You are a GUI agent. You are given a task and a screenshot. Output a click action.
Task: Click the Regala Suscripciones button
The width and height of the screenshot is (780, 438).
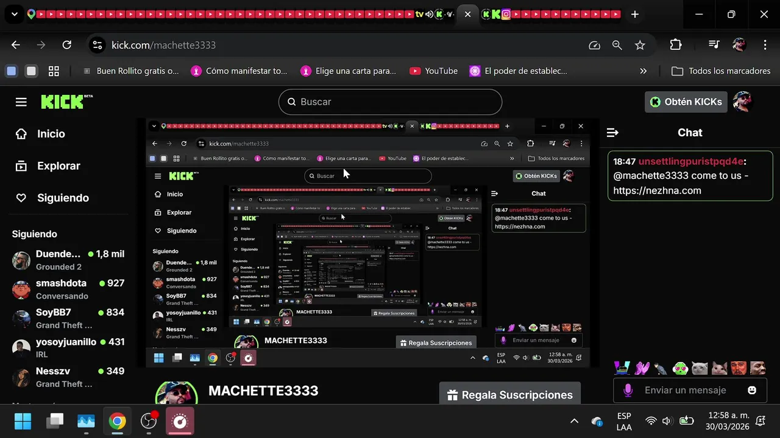coord(509,394)
